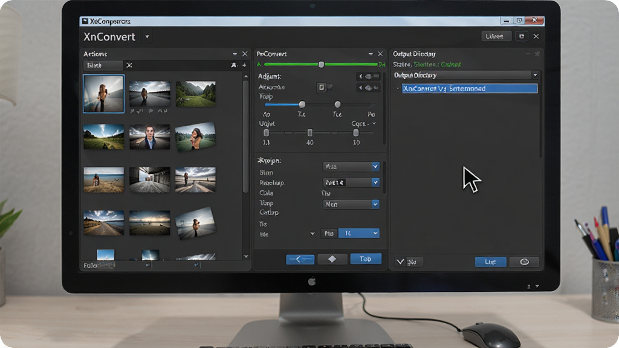Open the Actions panel menu icon
This screenshot has height=348, width=619.
coord(235,54)
